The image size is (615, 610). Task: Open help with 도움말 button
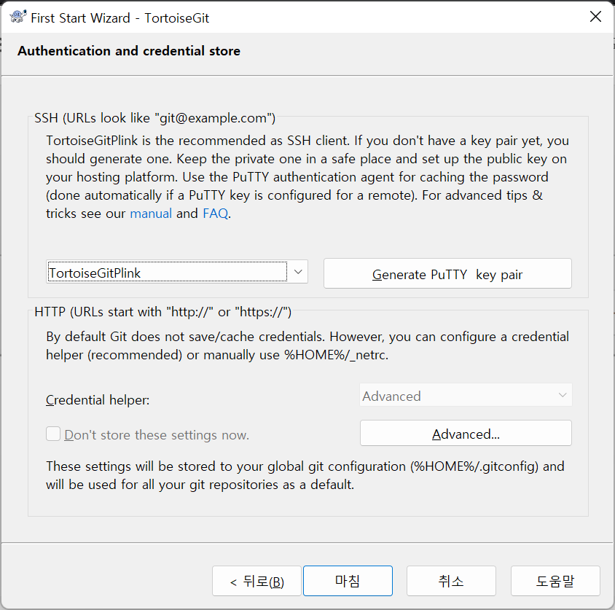555,581
